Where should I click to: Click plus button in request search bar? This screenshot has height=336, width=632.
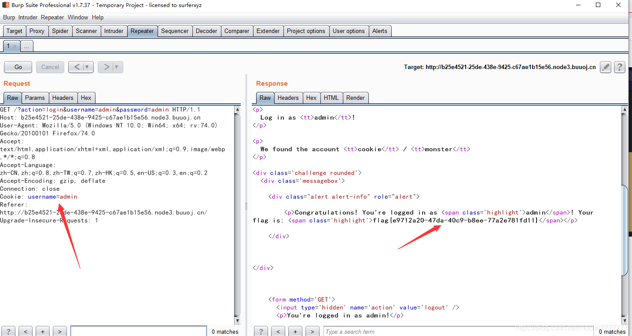click(x=42, y=332)
